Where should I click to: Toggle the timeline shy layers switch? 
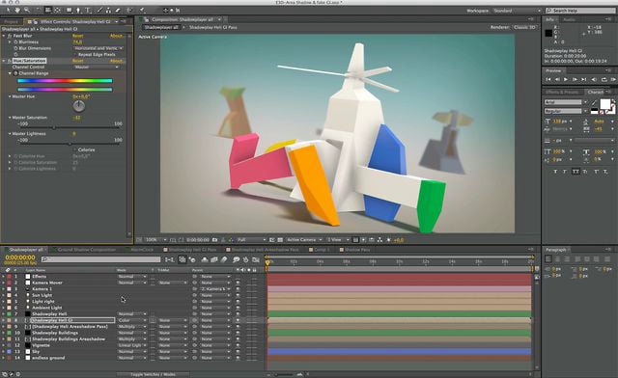pos(205,259)
